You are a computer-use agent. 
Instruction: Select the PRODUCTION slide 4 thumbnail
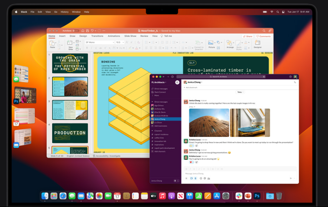70,133
